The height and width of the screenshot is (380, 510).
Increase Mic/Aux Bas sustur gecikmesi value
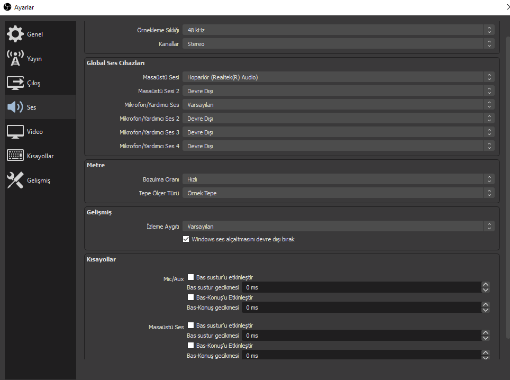[486, 284]
